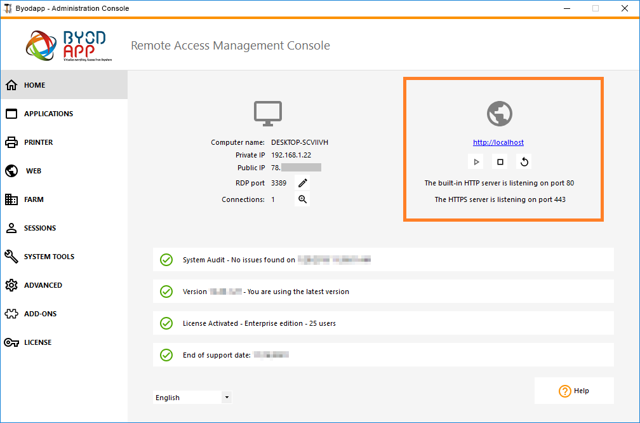Select the WEB sidebar entry
This screenshot has height=423, width=640.
point(64,171)
